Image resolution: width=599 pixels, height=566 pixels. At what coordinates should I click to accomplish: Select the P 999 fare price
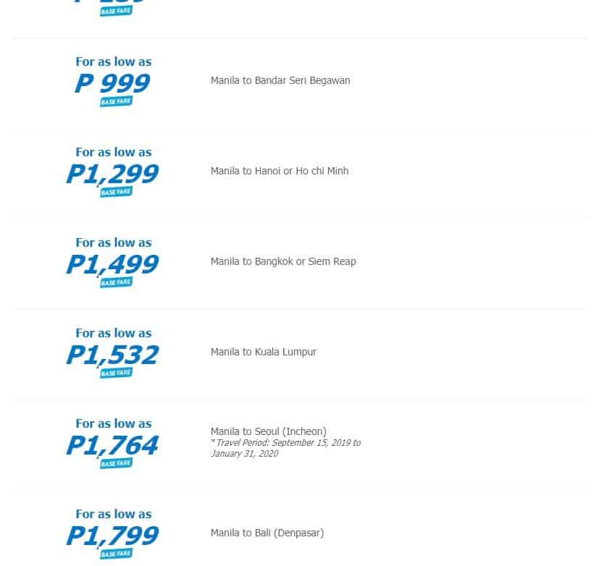(x=112, y=83)
